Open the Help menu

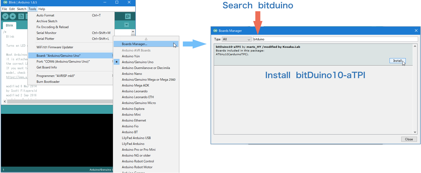[42, 9]
